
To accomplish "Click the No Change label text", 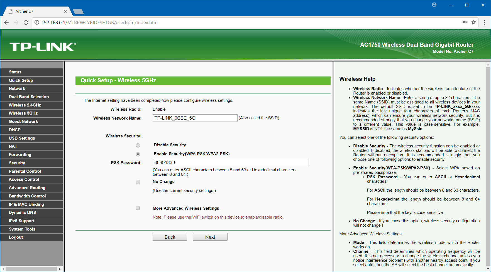I will click(x=163, y=182).
